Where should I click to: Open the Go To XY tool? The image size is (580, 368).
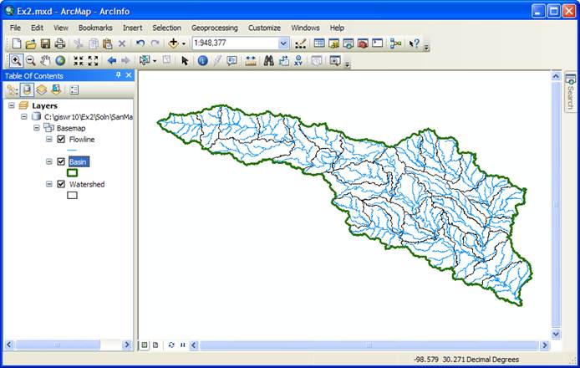(x=298, y=60)
